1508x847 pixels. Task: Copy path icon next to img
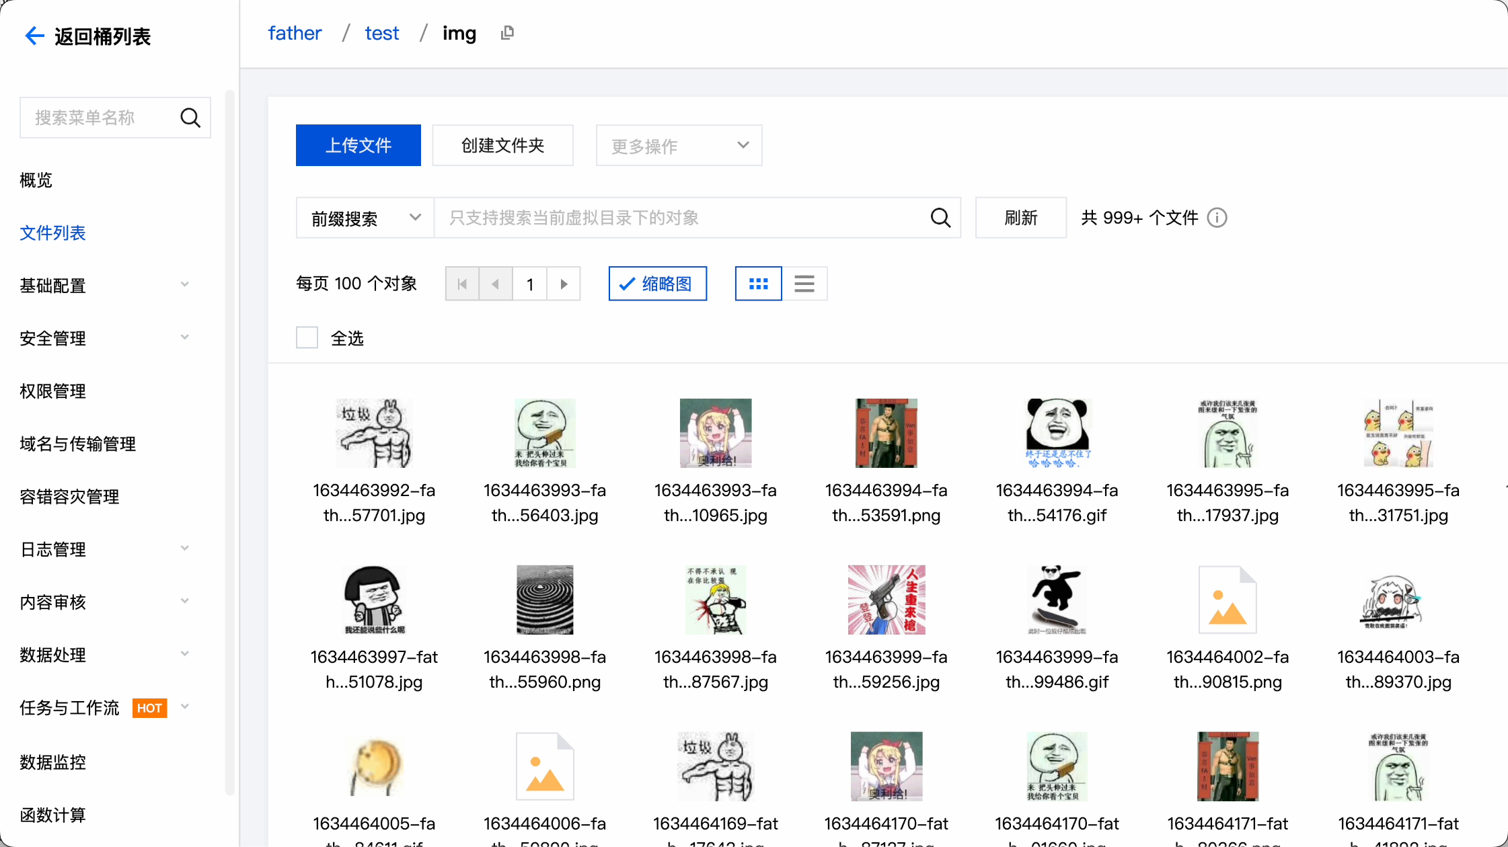coord(507,33)
